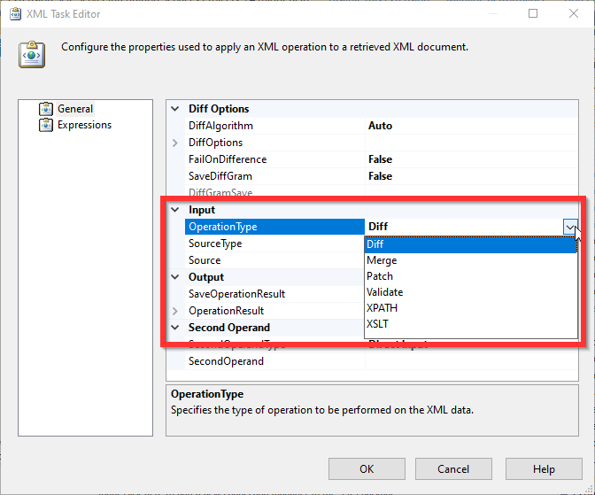Open the Expressions page in the tree
595x495 pixels.
click(84, 125)
